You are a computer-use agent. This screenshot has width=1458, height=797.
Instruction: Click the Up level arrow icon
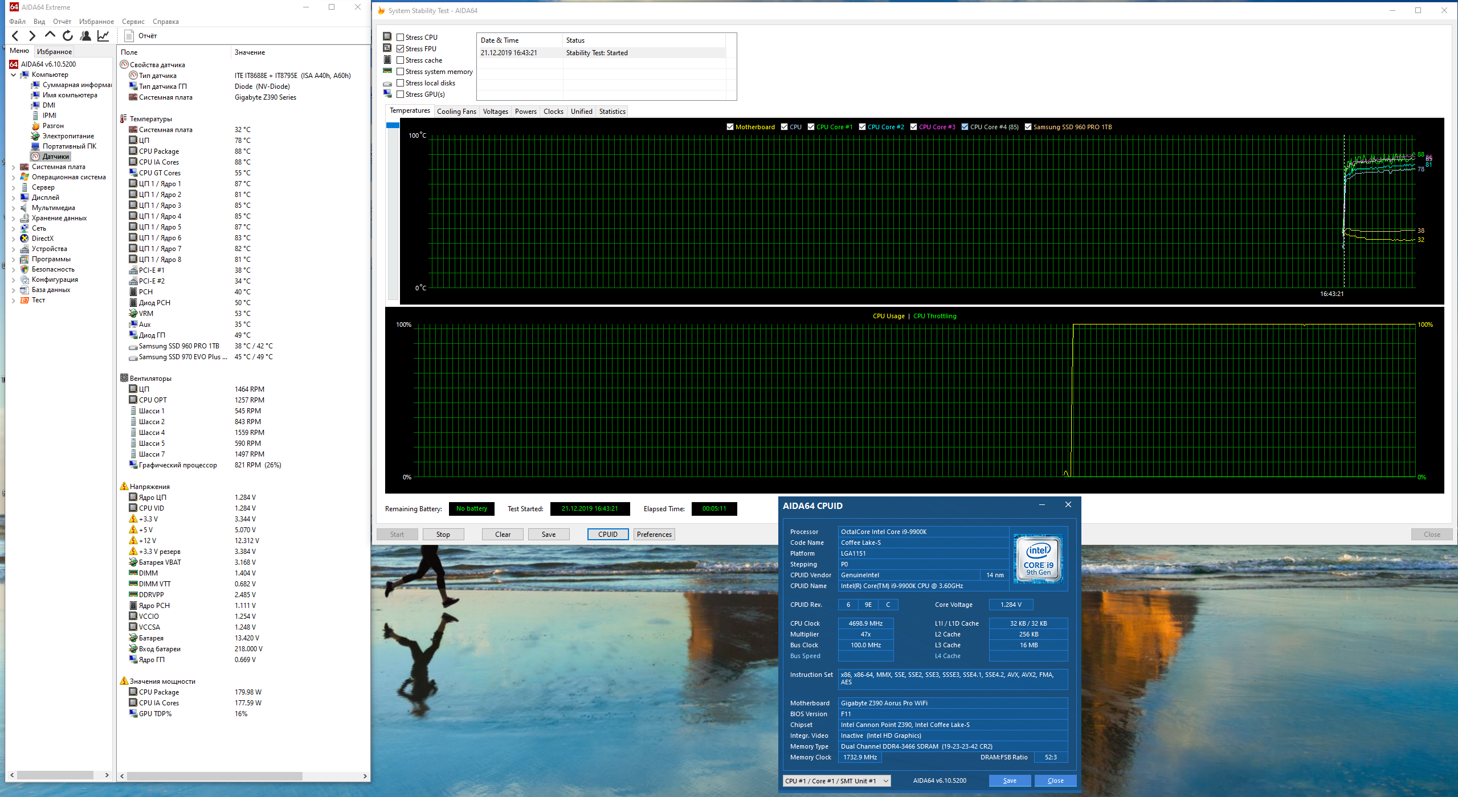(x=50, y=36)
